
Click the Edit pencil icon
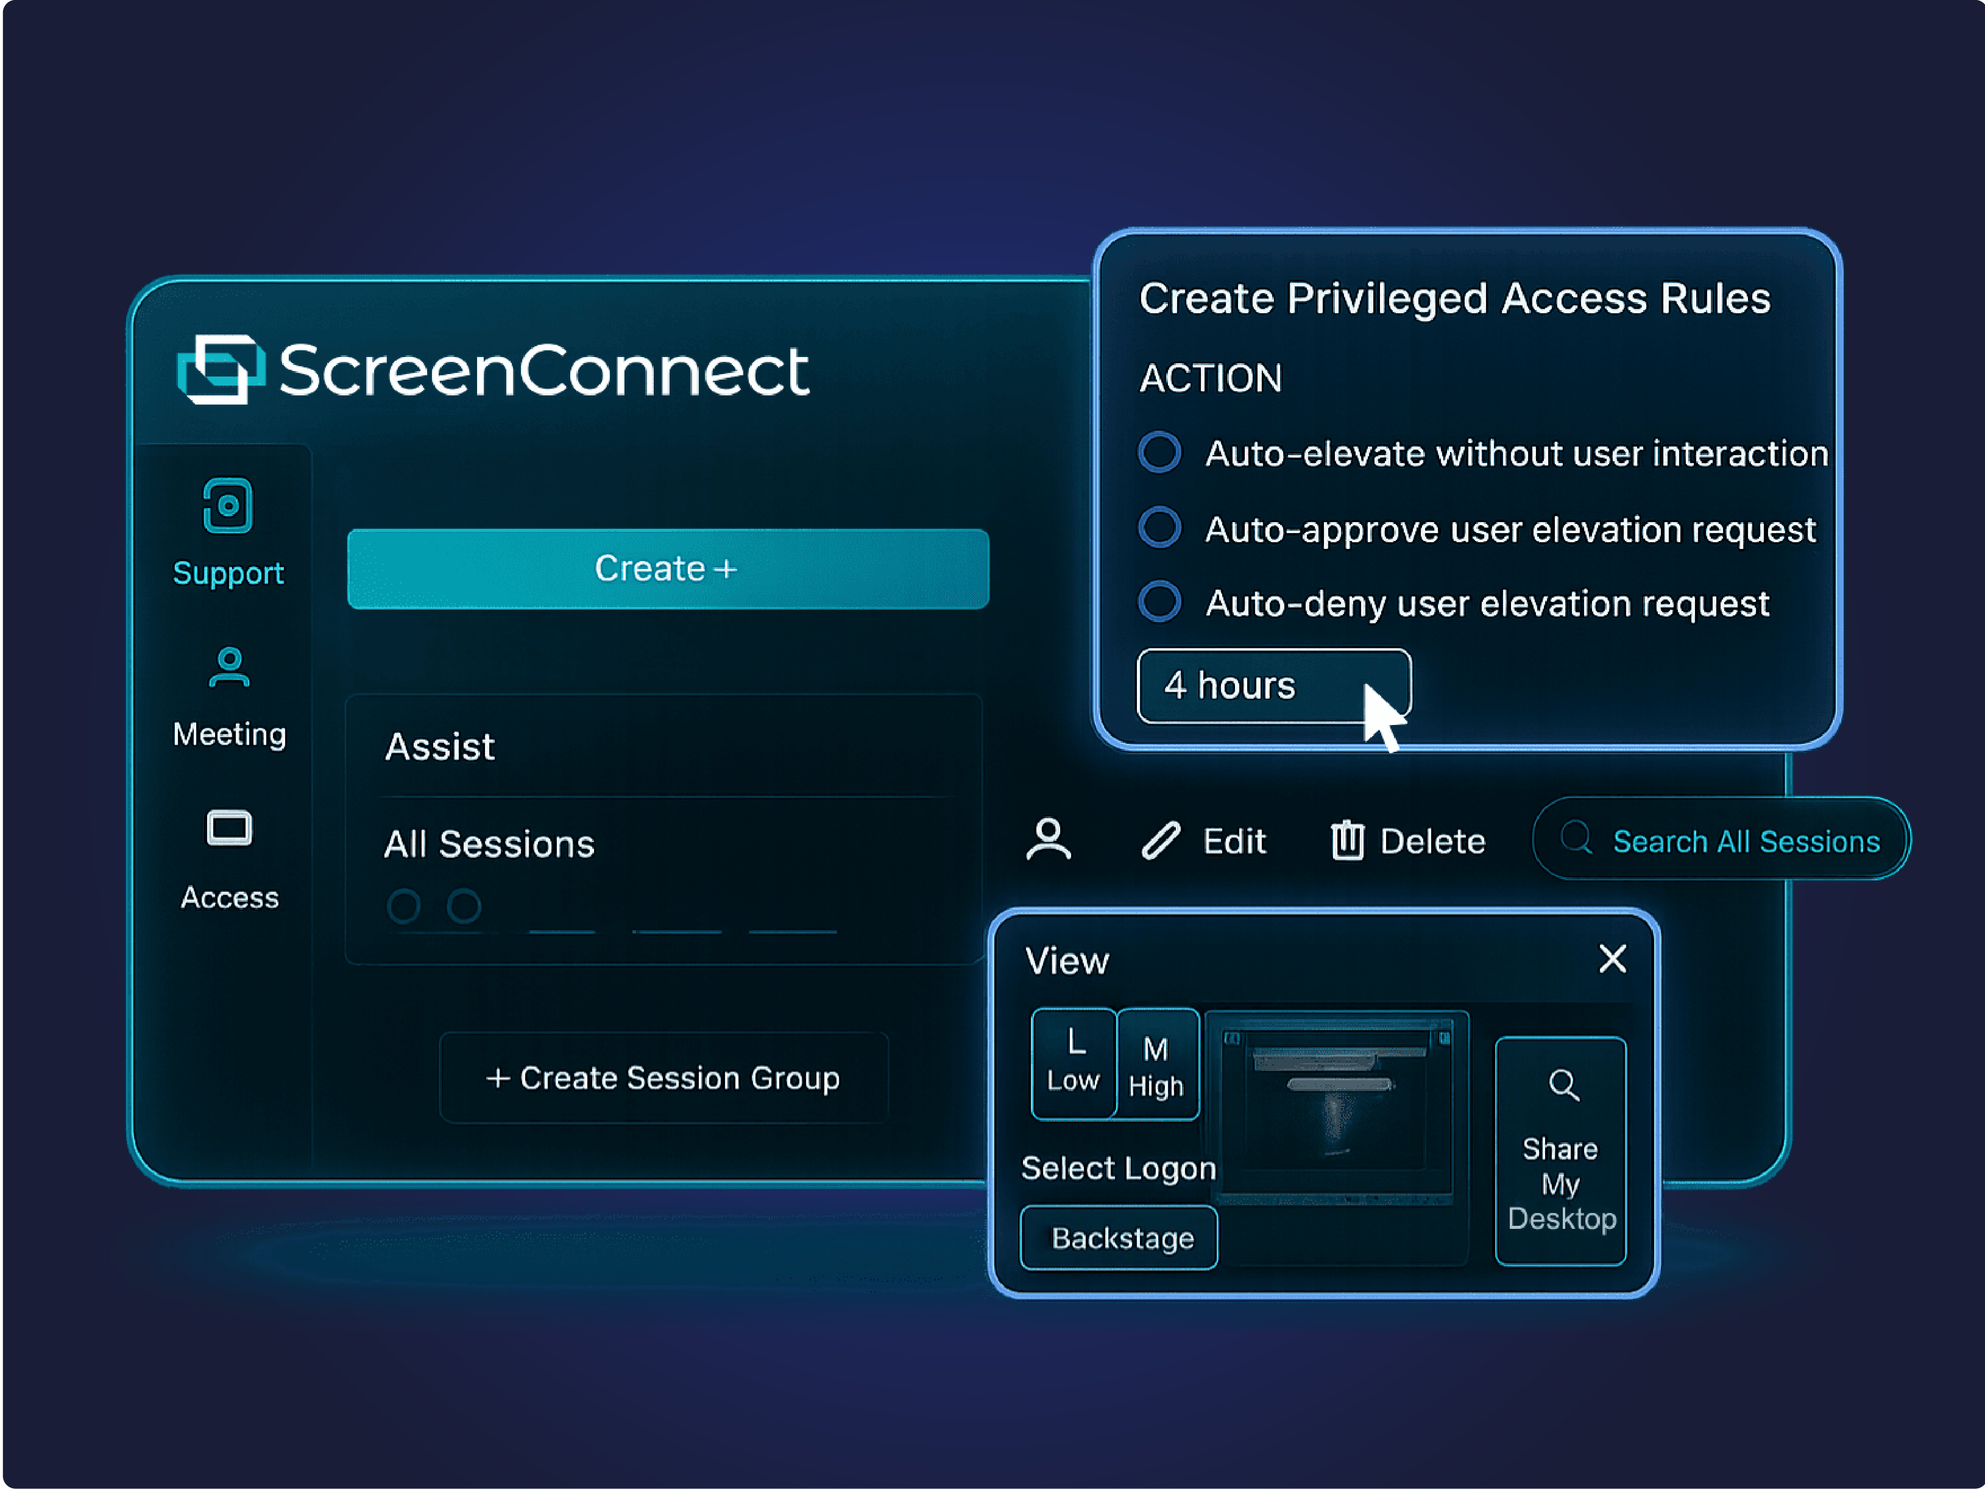point(1160,841)
